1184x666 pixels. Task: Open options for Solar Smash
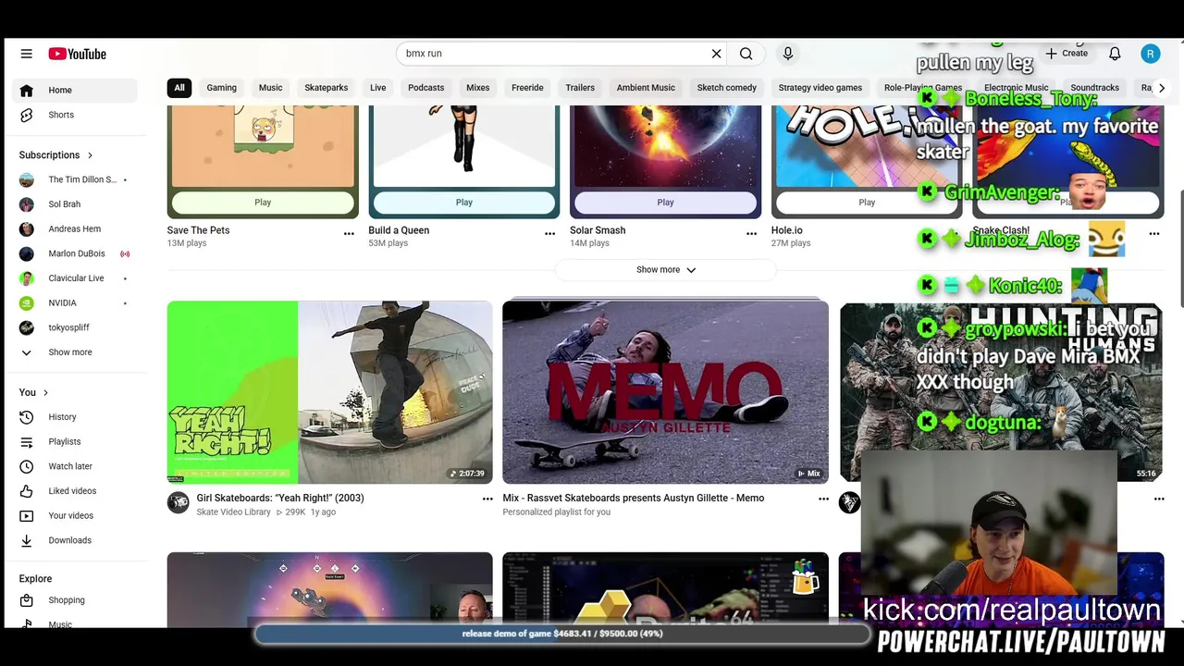[x=751, y=234]
